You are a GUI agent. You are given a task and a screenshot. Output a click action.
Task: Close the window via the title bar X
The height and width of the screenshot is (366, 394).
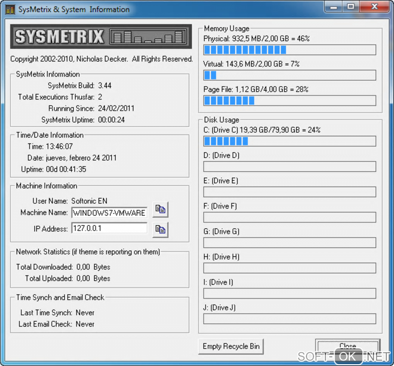374,7
